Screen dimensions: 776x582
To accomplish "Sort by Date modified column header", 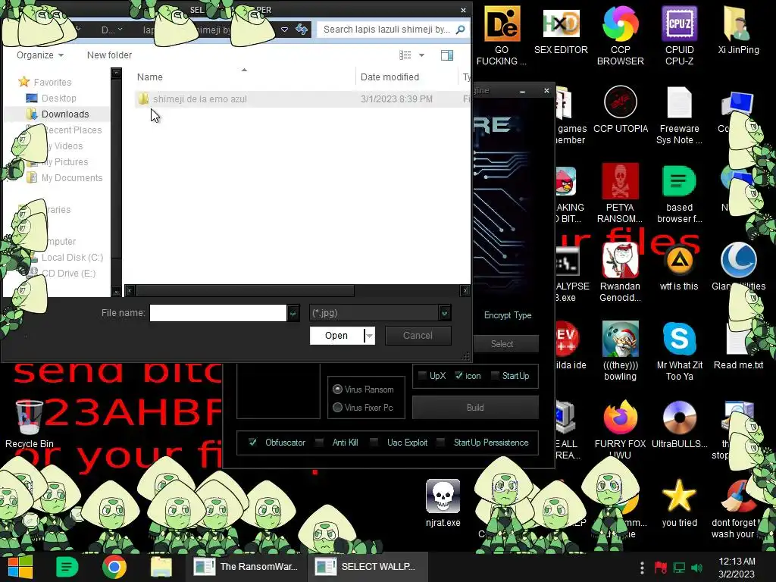I will pyautogui.click(x=390, y=77).
